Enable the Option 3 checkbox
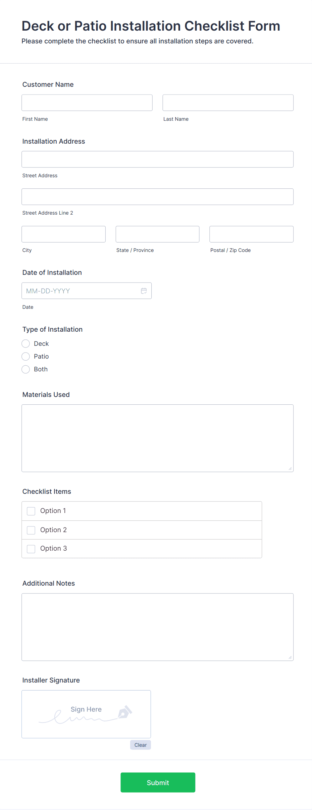The image size is (312, 810). (31, 549)
